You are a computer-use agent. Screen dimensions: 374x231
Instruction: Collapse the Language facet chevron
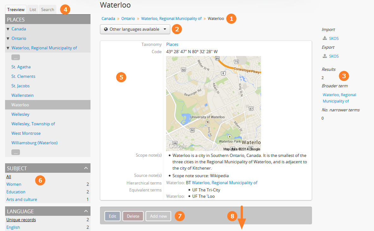pos(86,211)
